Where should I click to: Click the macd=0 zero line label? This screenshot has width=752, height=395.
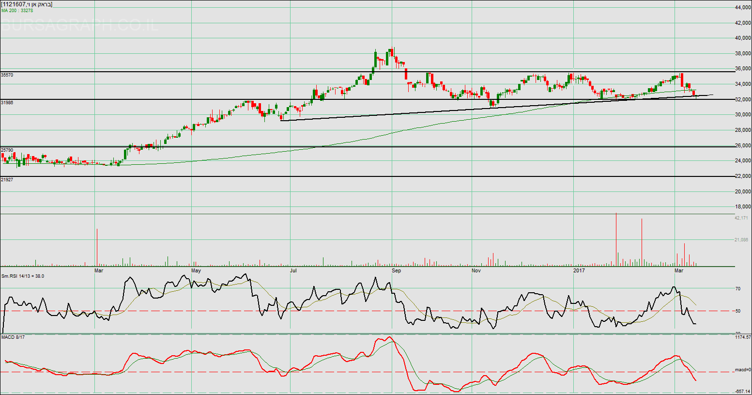pos(742,370)
